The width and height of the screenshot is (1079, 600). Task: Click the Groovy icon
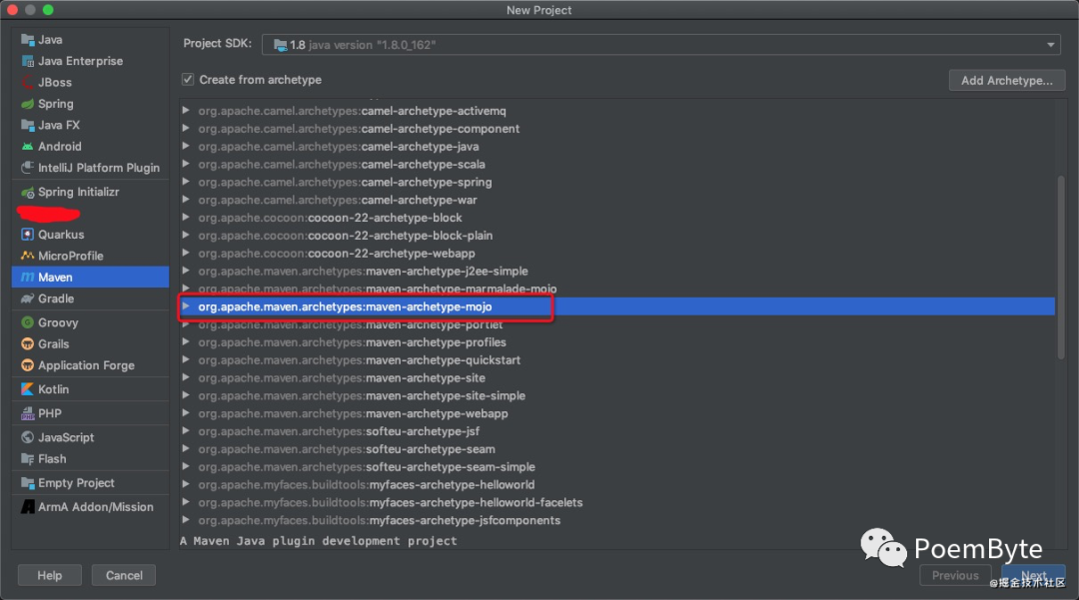point(28,322)
